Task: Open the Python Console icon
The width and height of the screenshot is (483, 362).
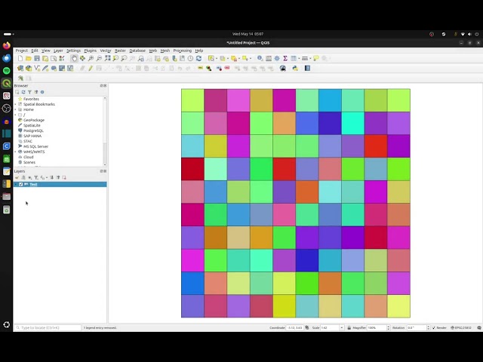Action: [295, 68]
